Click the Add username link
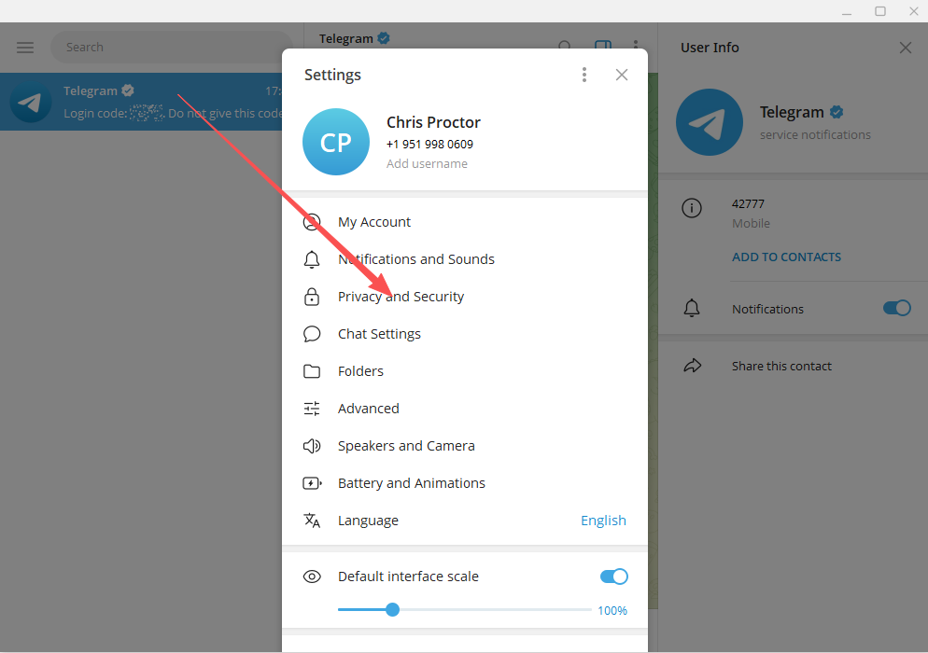 (x=427, y=164)
